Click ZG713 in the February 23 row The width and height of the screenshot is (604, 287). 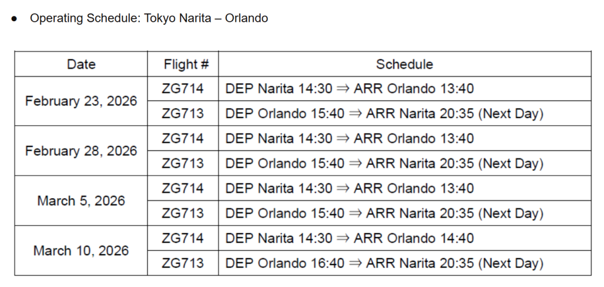182,113
